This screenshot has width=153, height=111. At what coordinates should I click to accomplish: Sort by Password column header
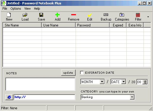[x=92, y=25]
